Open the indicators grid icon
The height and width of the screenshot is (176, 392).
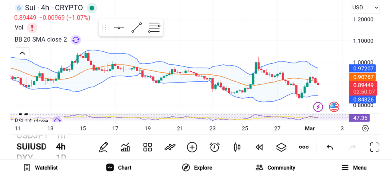click(147, 147)
